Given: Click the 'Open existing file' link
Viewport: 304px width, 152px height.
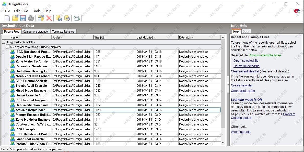Looking at the screenshot, I should (x=243, y=91).
